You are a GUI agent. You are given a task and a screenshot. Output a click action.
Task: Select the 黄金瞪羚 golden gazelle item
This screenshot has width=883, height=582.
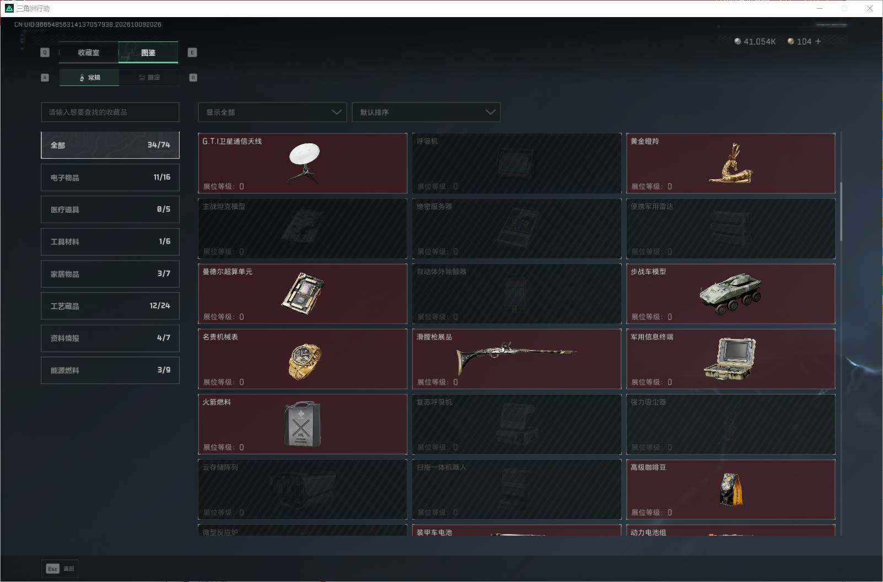click(731, 163)
